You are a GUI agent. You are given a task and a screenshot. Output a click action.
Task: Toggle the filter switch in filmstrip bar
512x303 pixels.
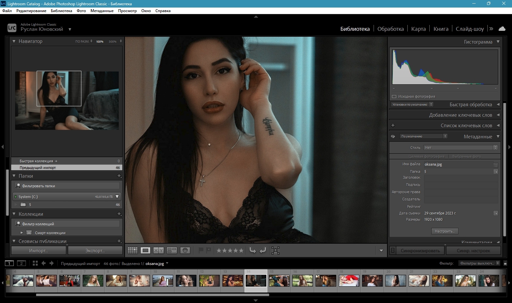(505, 263)
